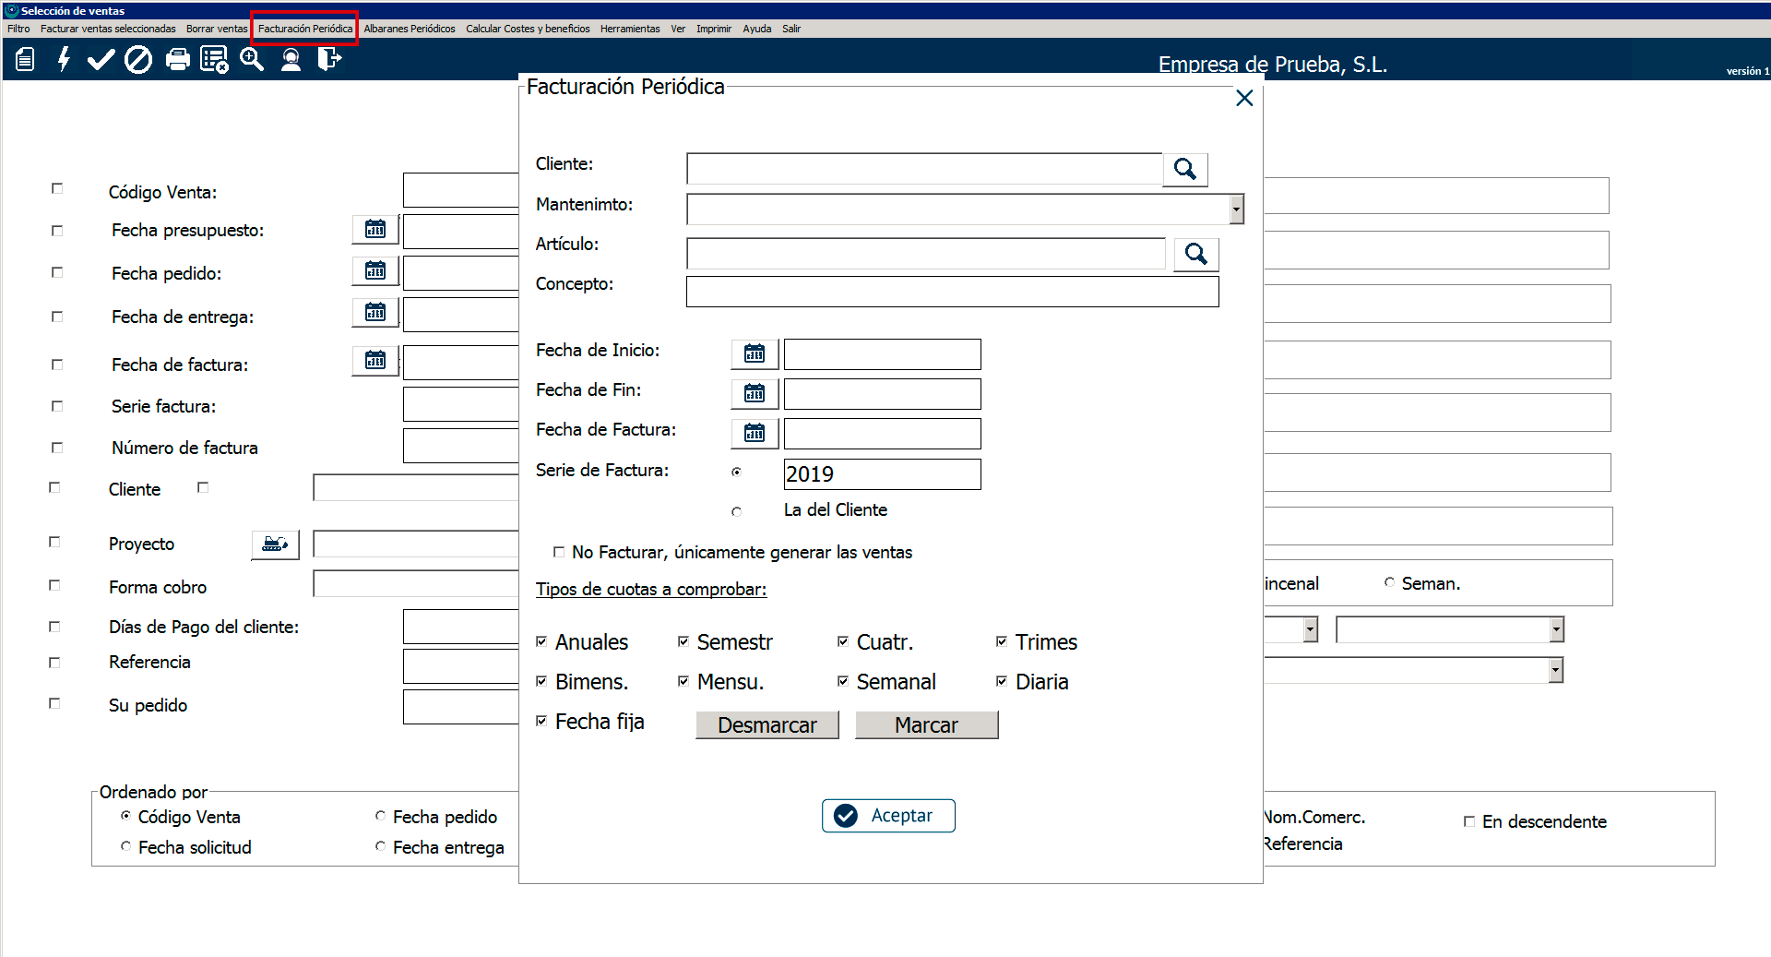
Task: Open the Herramientas menu
Action: pos(629,29)
